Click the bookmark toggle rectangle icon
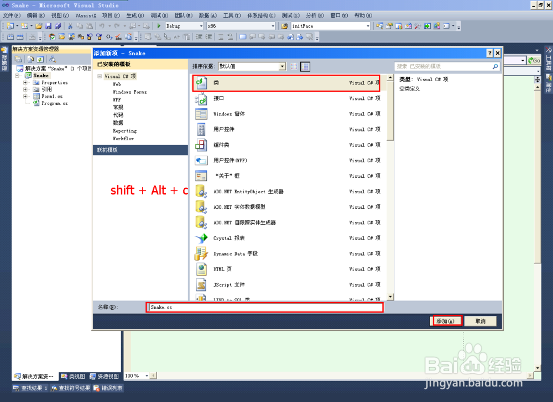 click(x=243, y=37)
